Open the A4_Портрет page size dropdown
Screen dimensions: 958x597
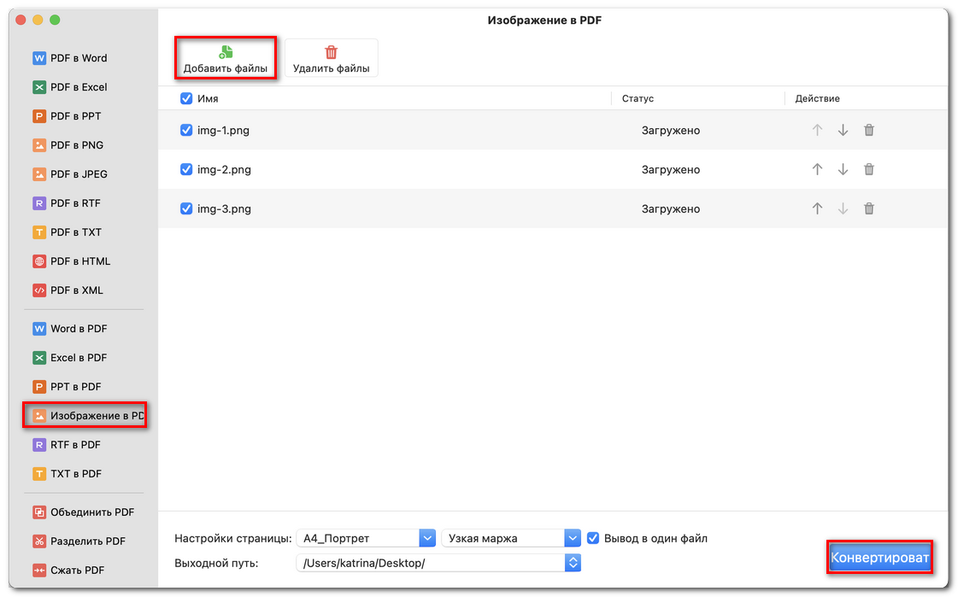[x=428, y=538]
